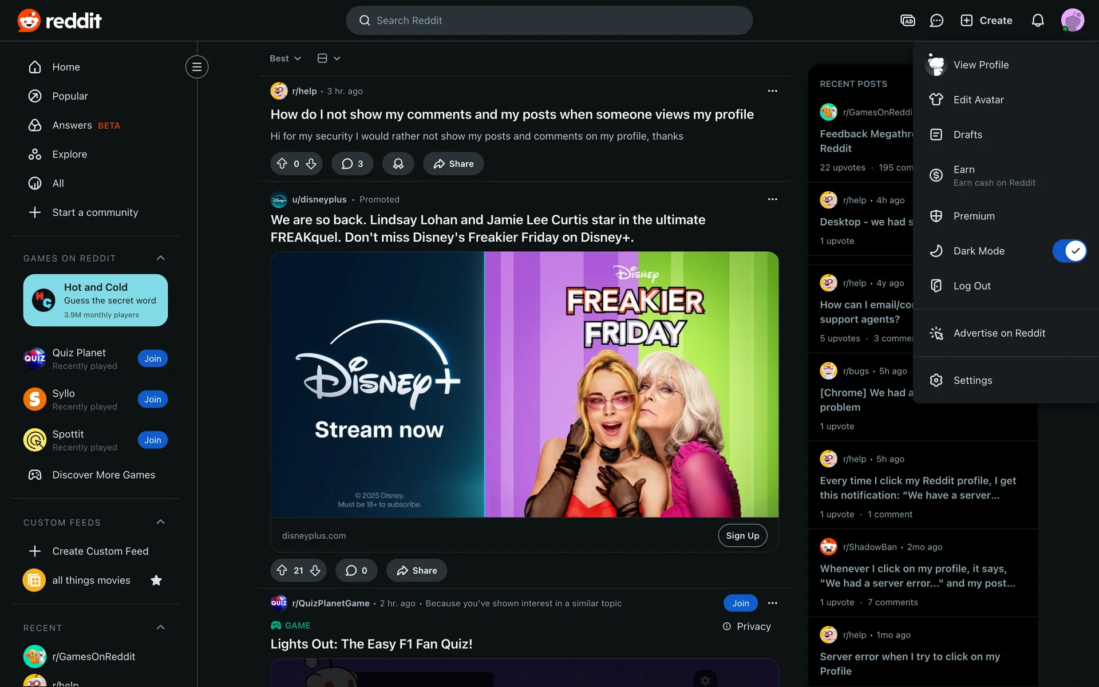This screenshot has width=1099, height=687.
Task: Join Quiz Planet from games list
Action: [x=152, y=358]
